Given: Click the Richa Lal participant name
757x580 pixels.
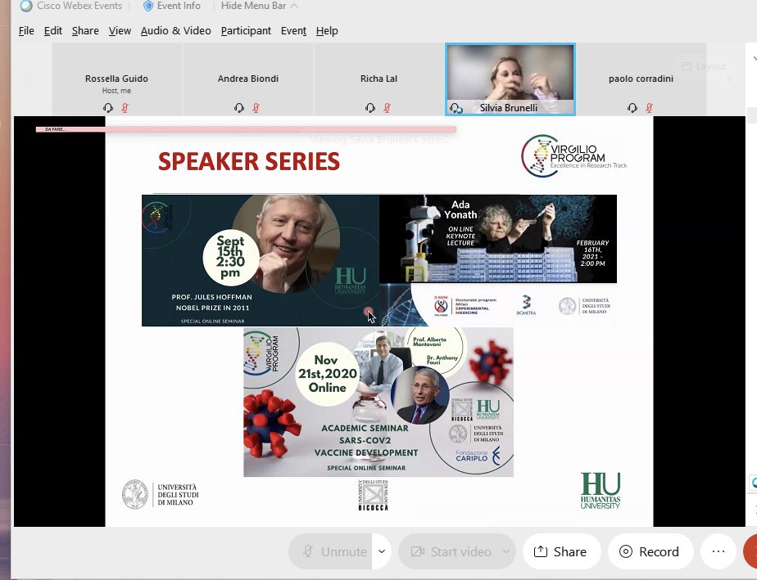Looking at the screenshot, I should (379, 79).
